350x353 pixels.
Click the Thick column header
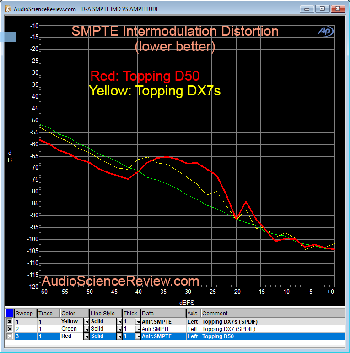131,314
